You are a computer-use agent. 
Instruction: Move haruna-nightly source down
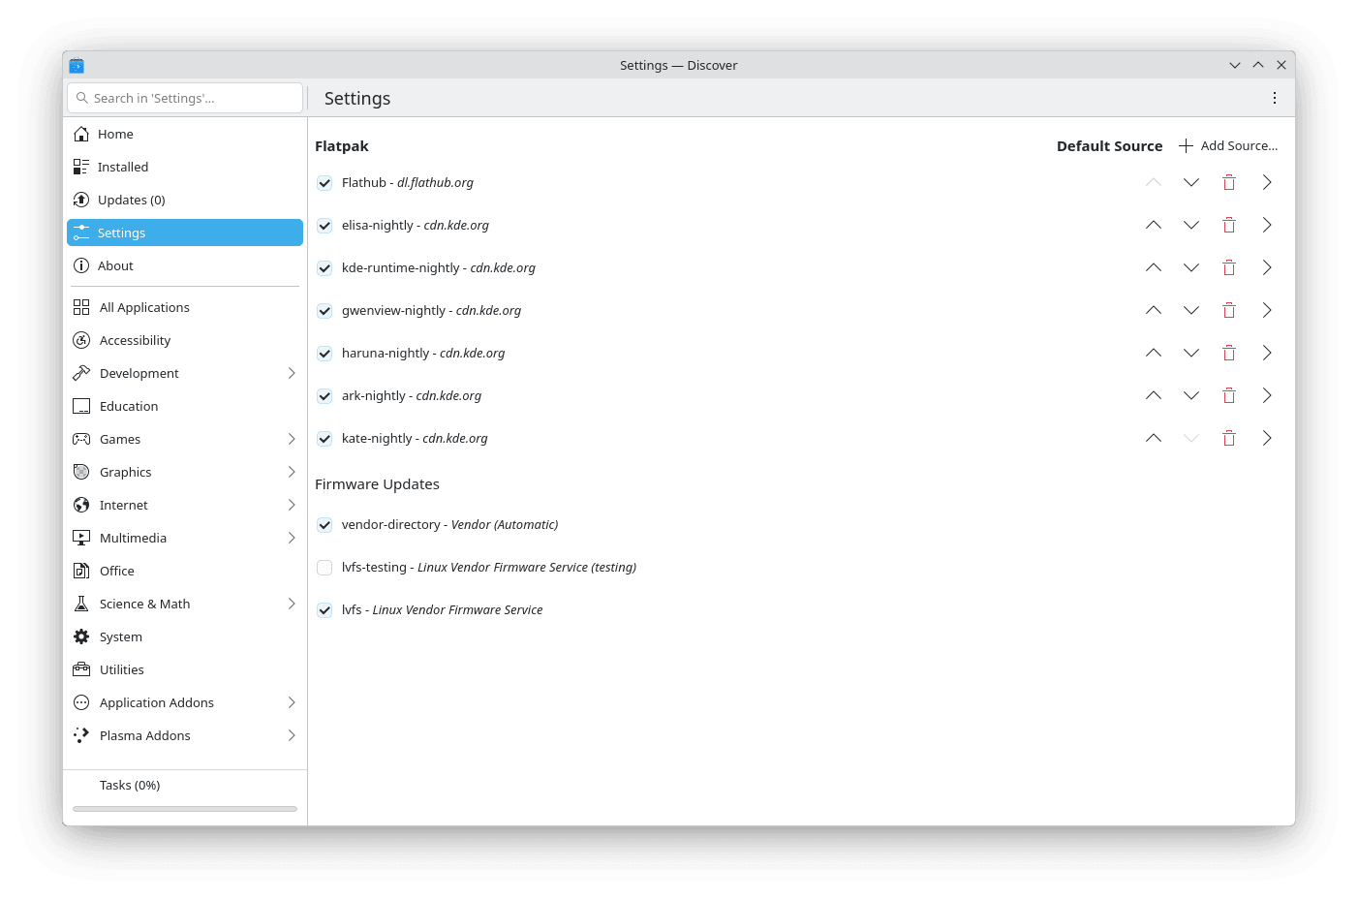pyautogui.click(x=1191, y=353)
